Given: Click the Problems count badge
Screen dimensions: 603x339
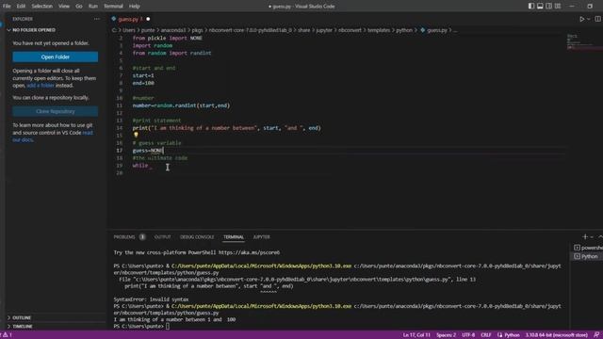Looking at the screenshot, I should pyautogui.click(x=142, y=237).
